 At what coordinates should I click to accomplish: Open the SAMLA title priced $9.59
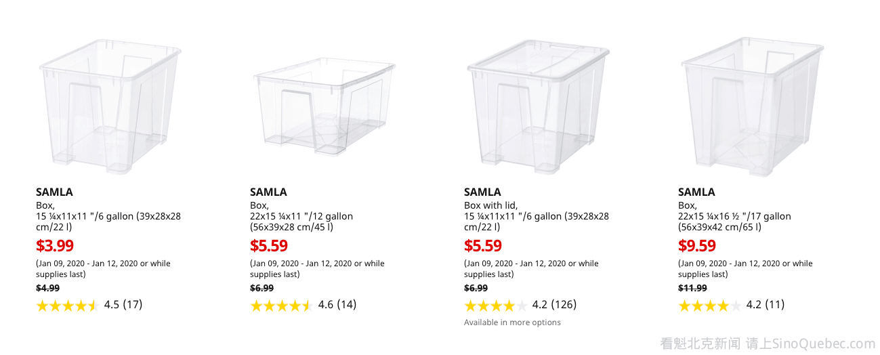(x=696, y=192)
